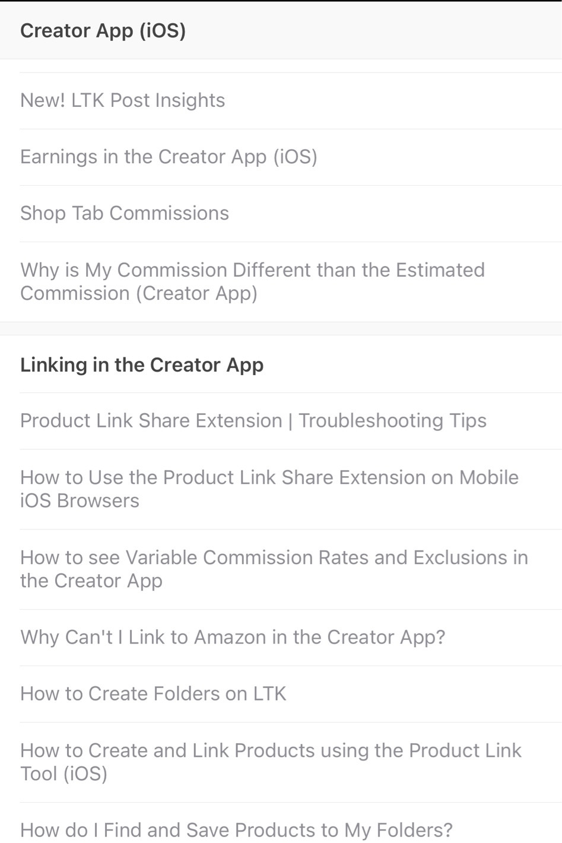This screenshot has width=562, height=843.
Task: Read the article about estimated commission differences
Action: (x=252, y=281)
